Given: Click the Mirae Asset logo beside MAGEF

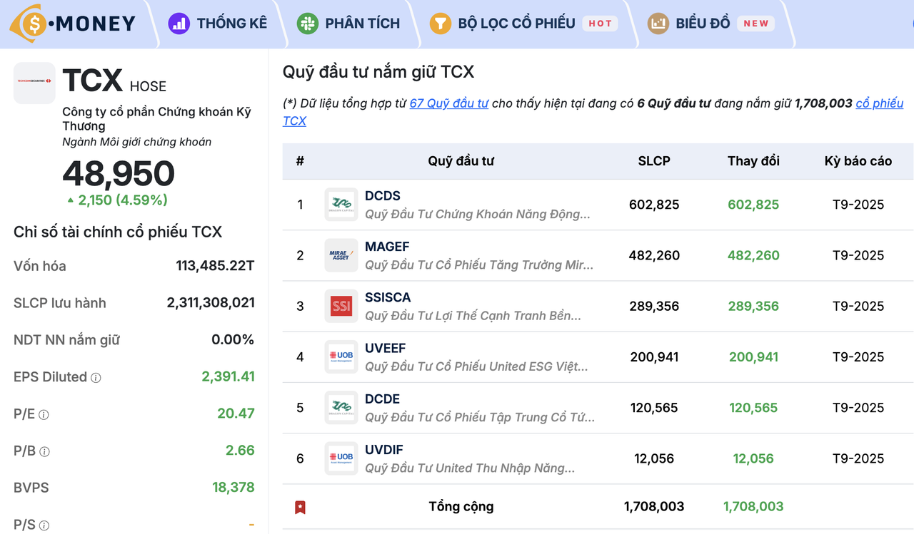Looking at the screenshot, I should point(341,255).
